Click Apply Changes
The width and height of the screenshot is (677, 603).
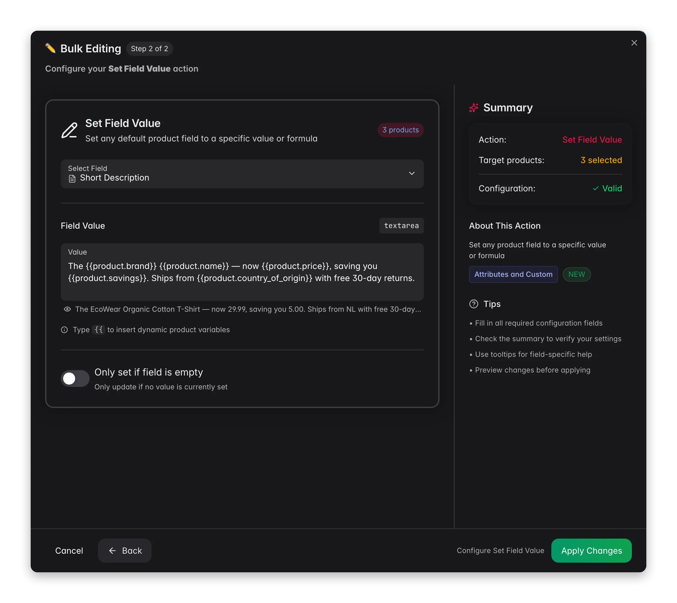tap(591, 550)
